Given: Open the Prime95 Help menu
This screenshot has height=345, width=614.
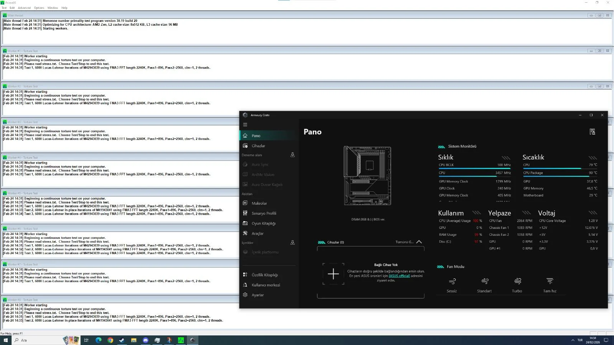Looking at the screenshot, I should click(64, 8).
